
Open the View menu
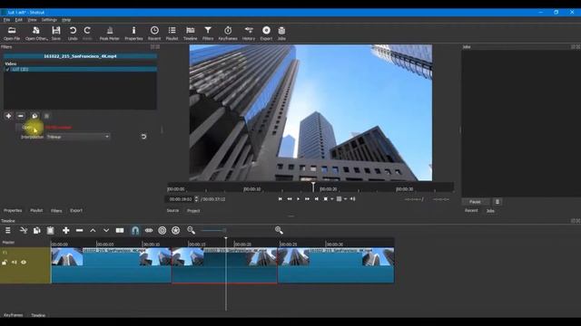(x=33, y=20)
